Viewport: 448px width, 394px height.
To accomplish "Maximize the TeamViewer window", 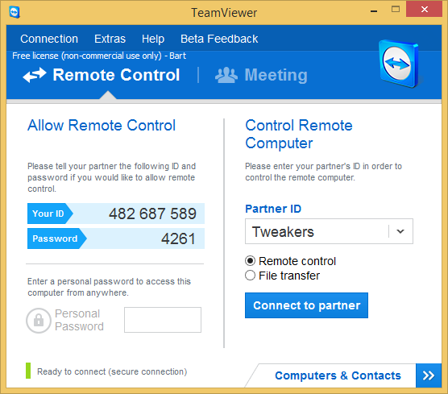I will (396, 10).
